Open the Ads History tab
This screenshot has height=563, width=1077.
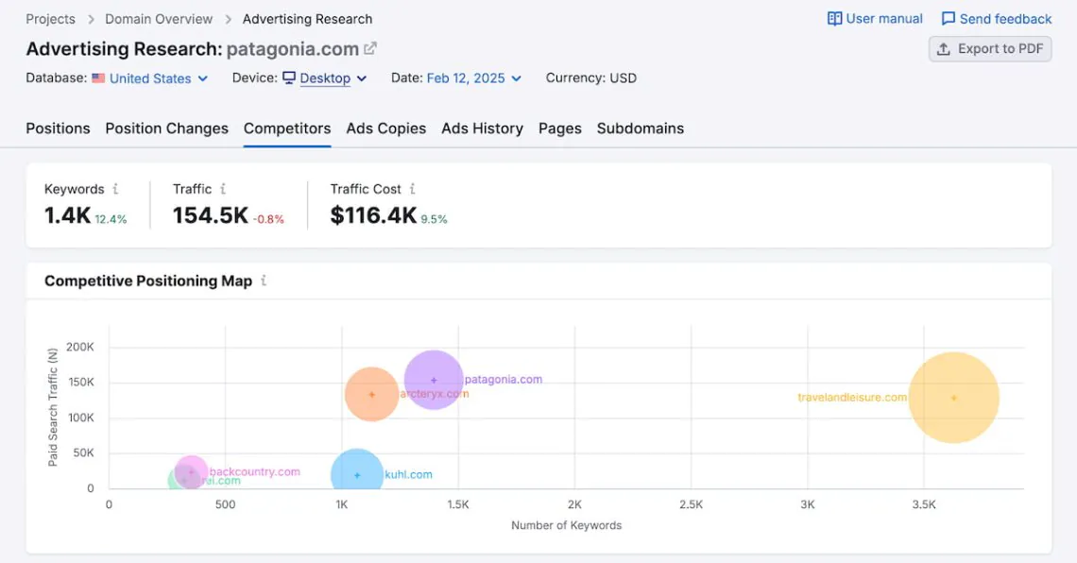pyautogui.click(x=482, y=128)
